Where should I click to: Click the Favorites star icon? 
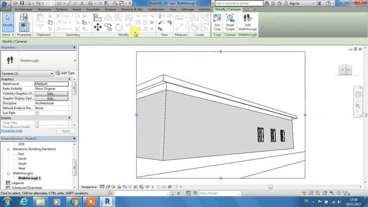(x=279, y=3)
